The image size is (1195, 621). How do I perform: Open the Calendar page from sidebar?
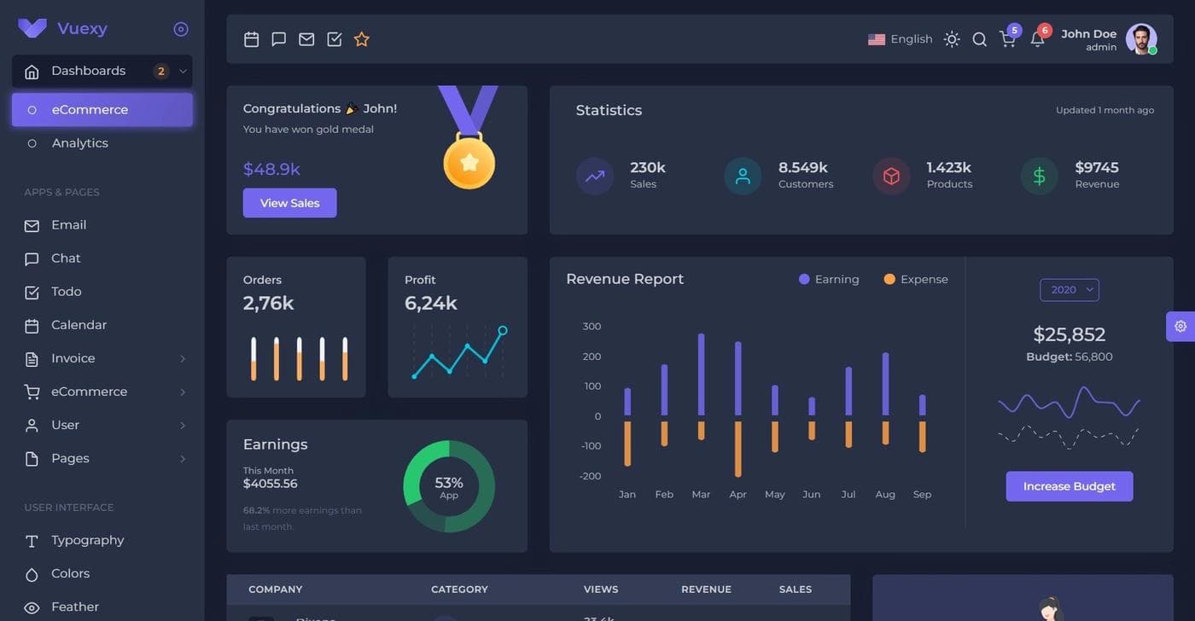click(79, 325)
